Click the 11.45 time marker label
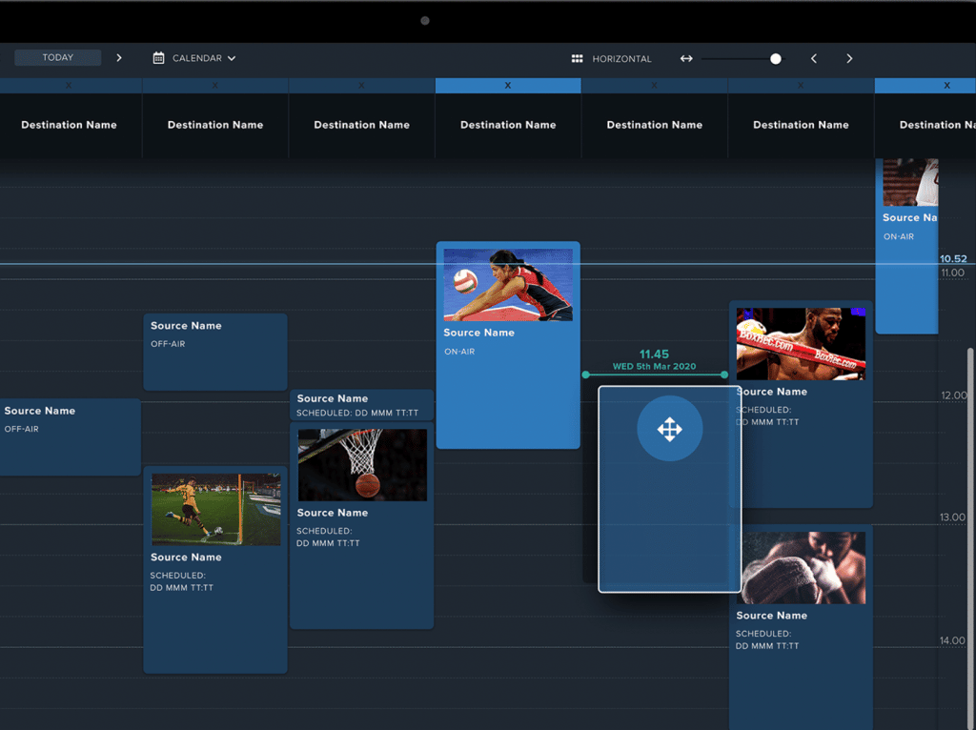 pyautogui.click(x=654, y=355)
